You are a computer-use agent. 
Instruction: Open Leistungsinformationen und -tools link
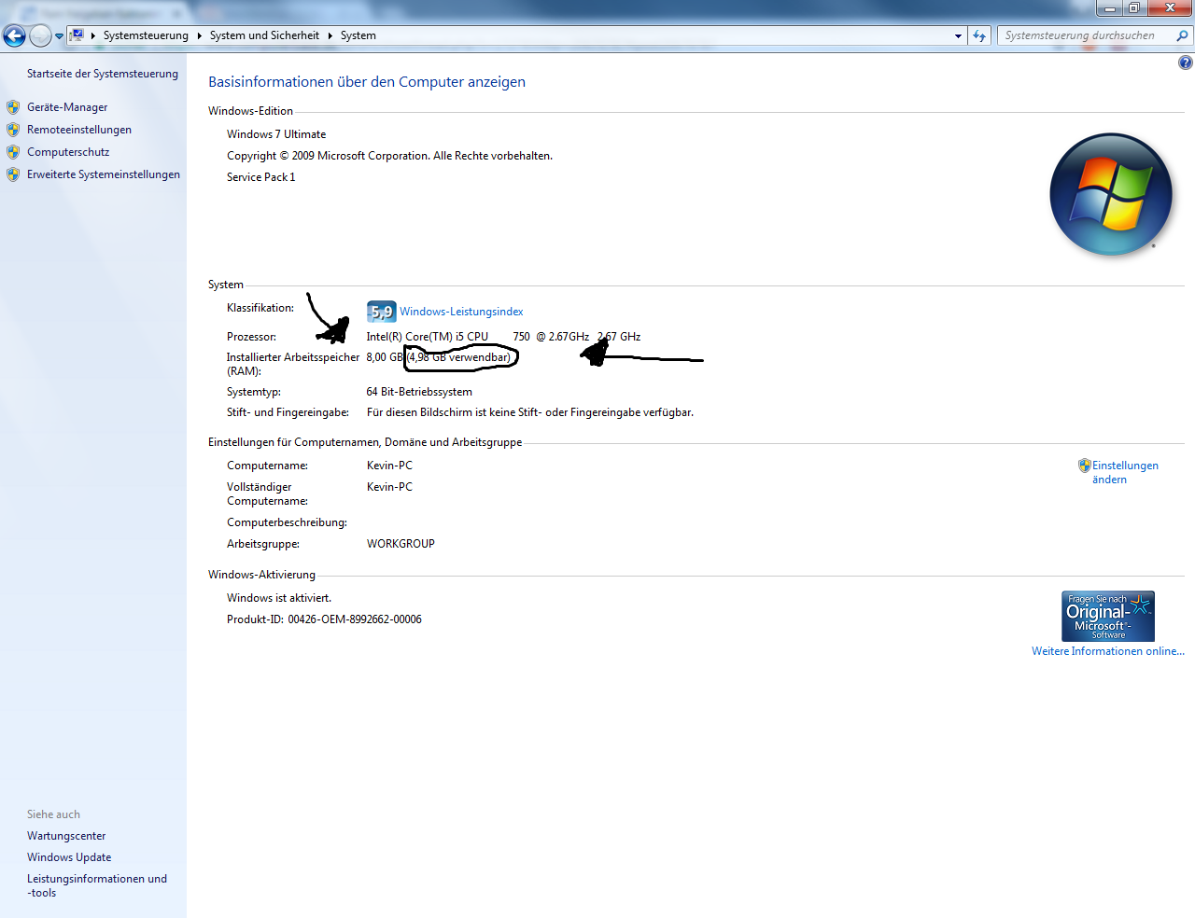97,885
